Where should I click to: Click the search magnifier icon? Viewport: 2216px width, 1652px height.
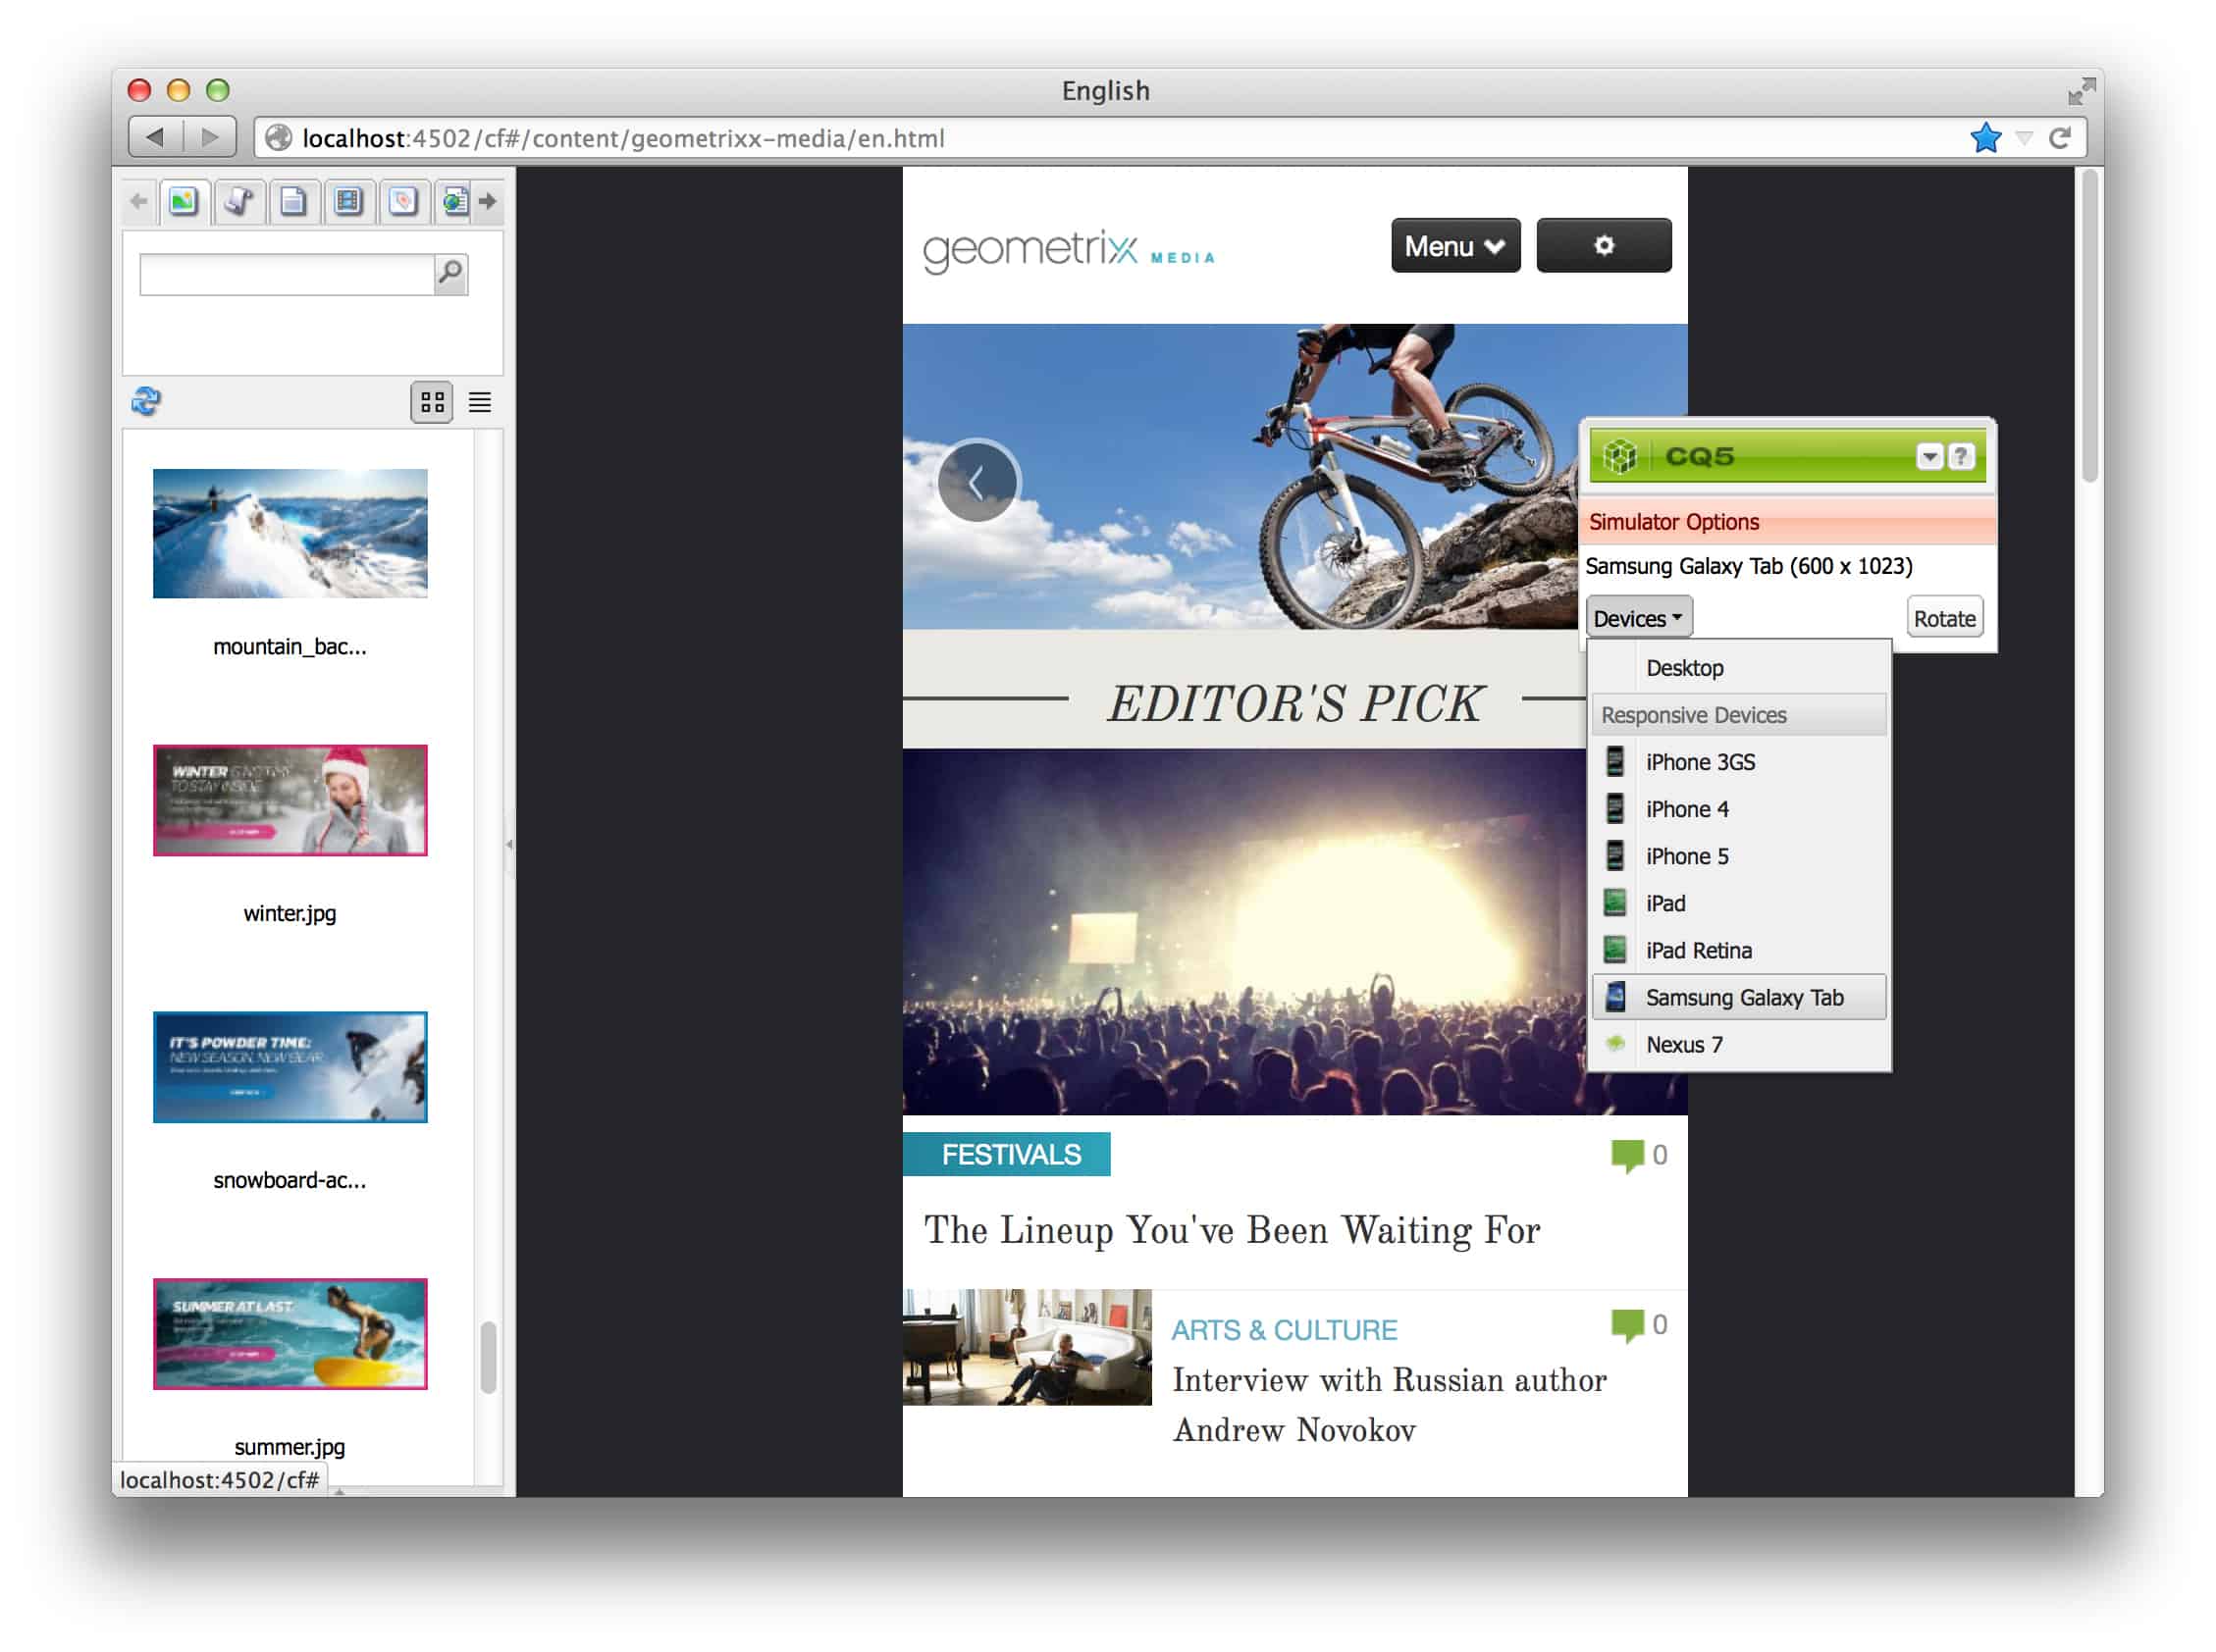450,273
